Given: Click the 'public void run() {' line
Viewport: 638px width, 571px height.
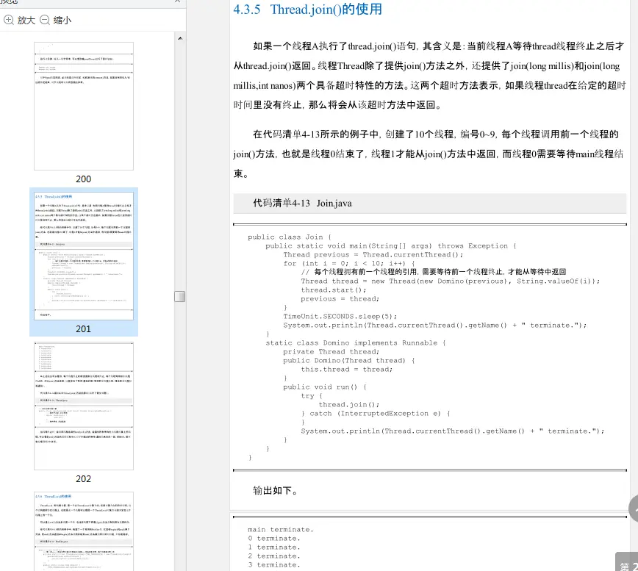Looking at the screenshot, I should (325, 387).
